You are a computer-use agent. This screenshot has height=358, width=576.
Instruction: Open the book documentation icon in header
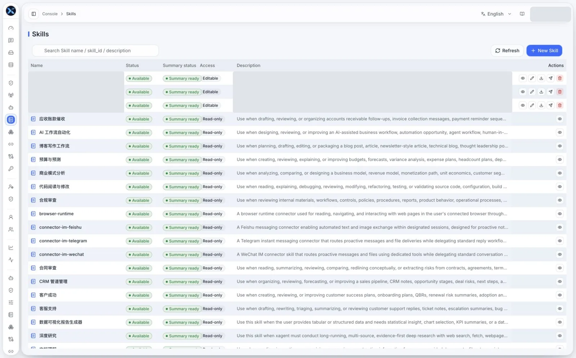coord(522,14)
